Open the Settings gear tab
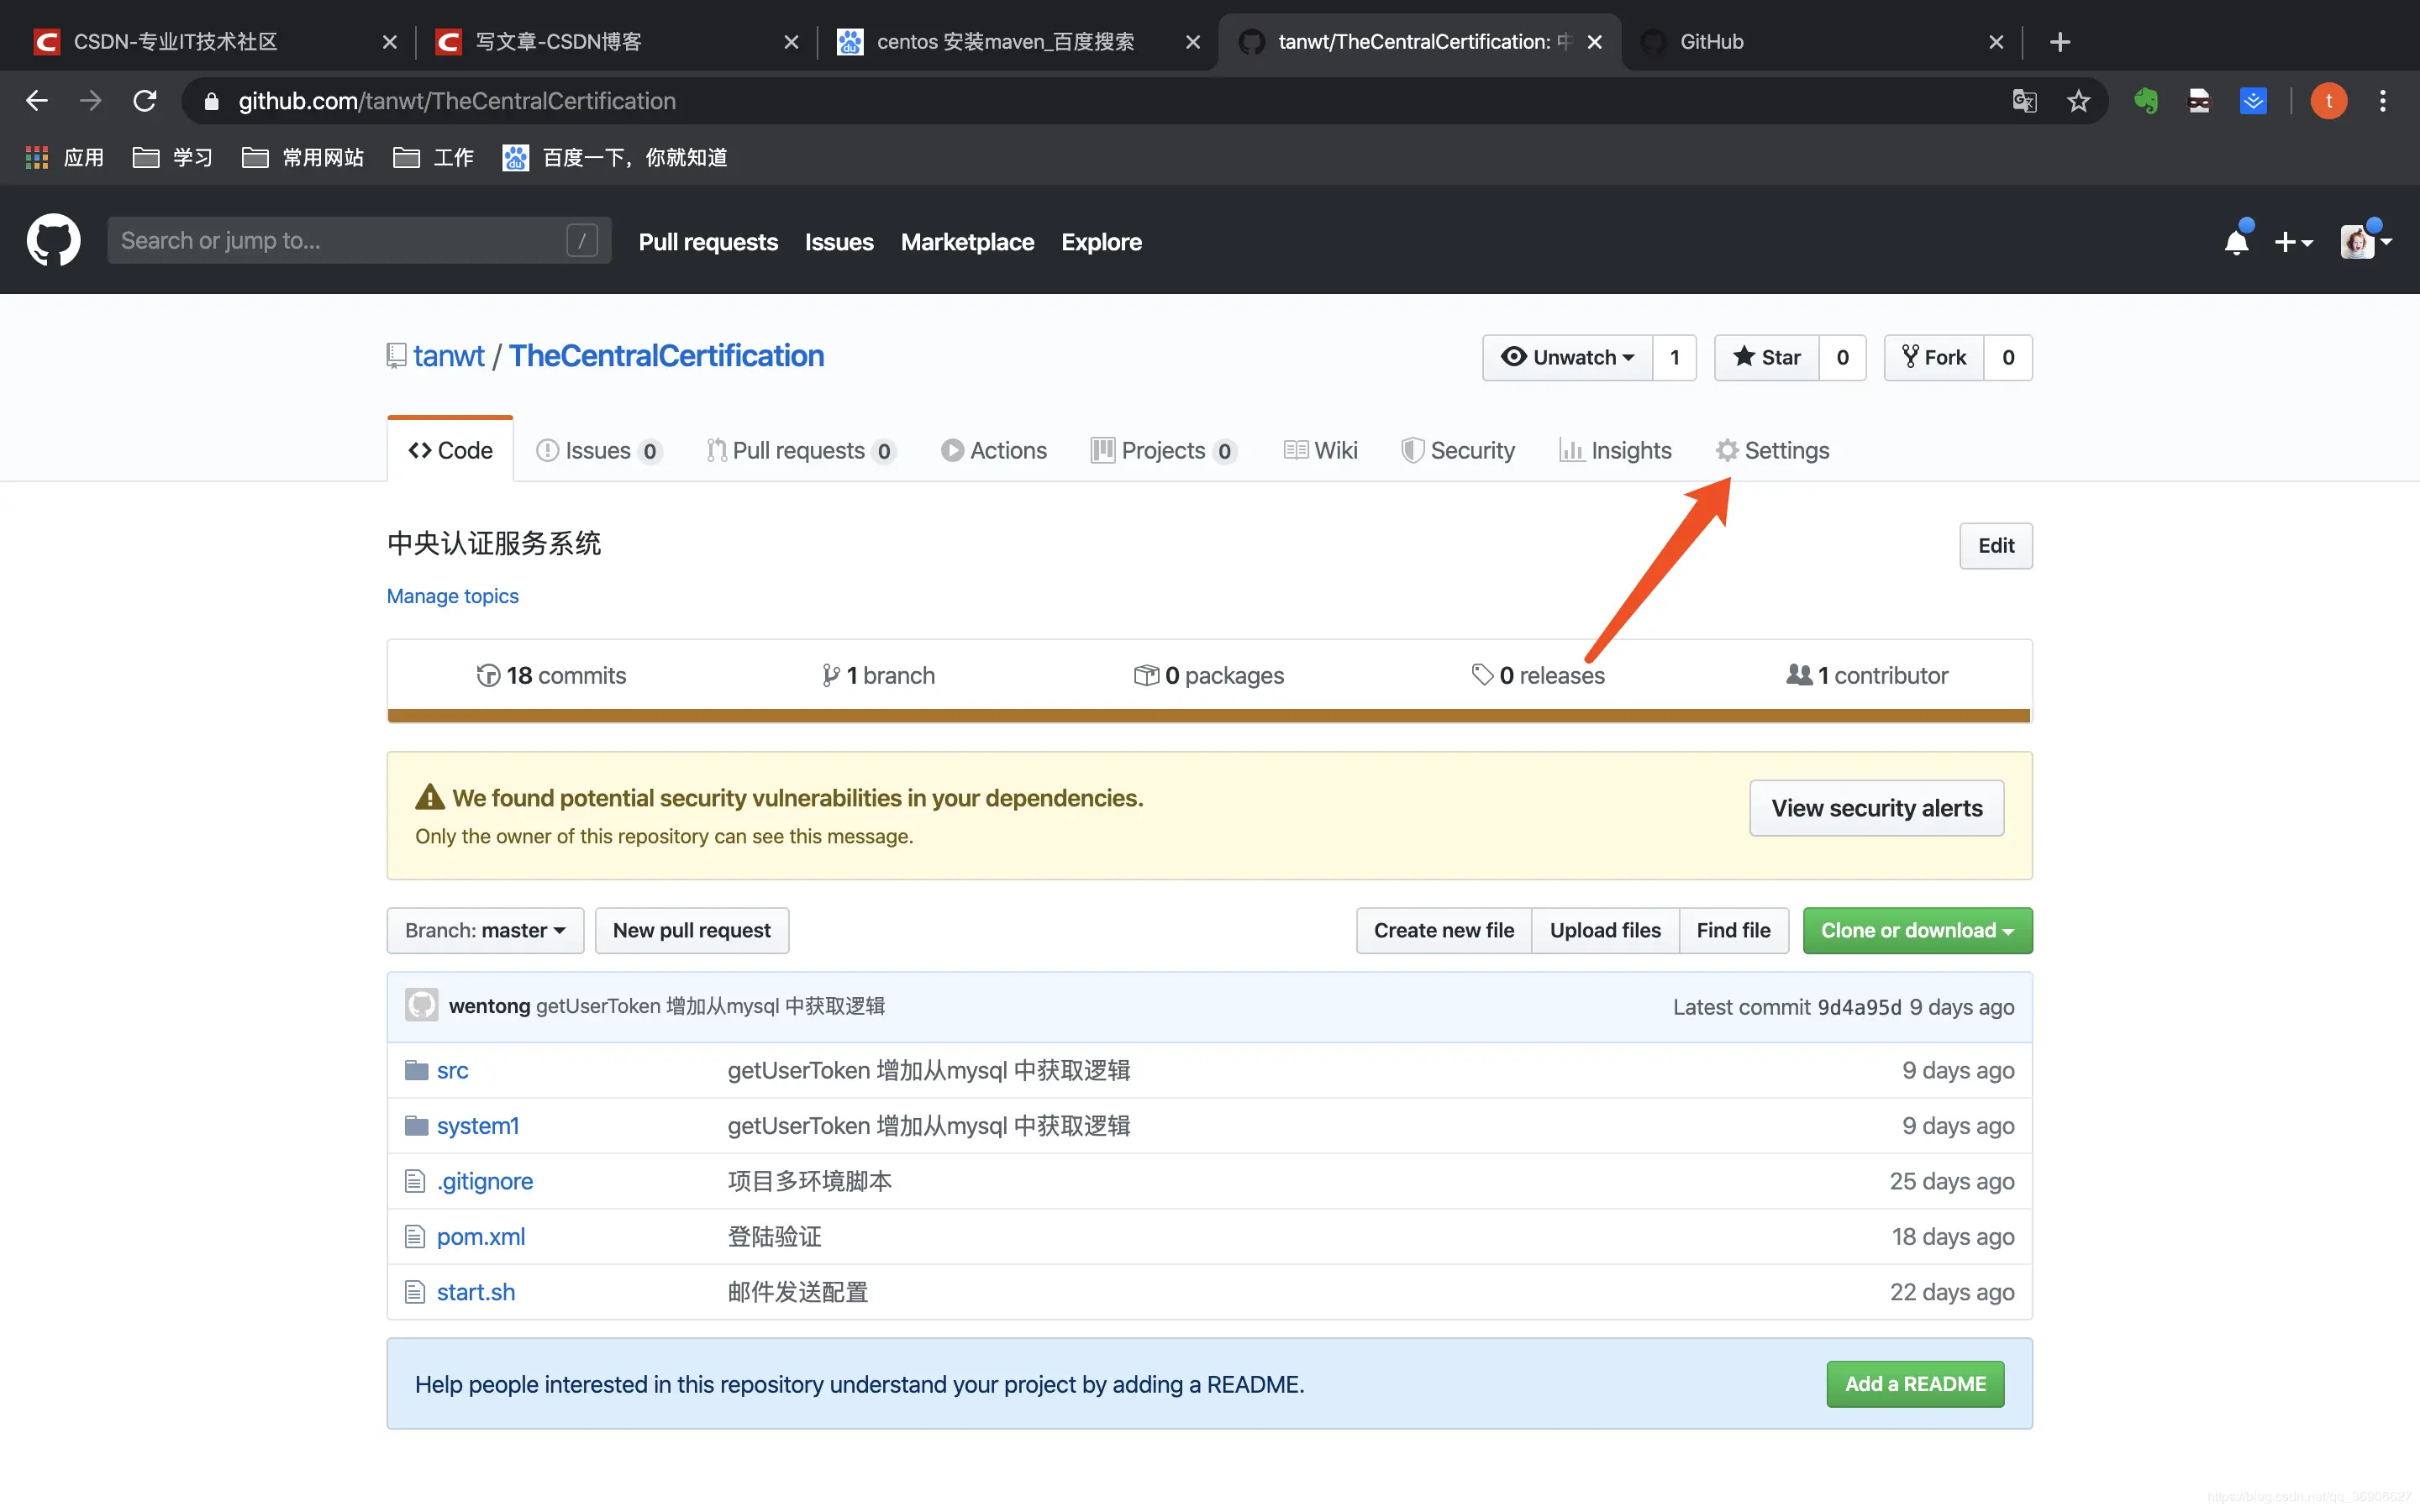The width and height of the screenshot is (2420, 1512). click(x=1772, y=450)
